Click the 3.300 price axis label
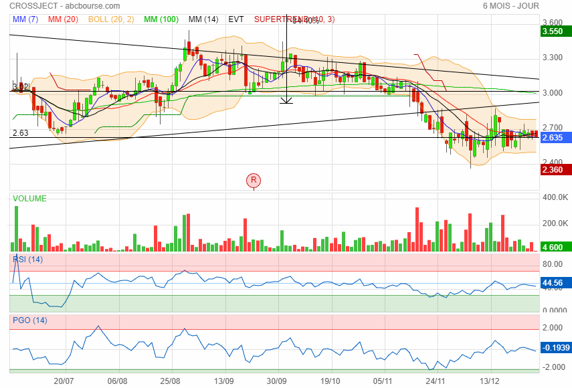The width and height of the screenshot is (572, 388). [553, 58]
